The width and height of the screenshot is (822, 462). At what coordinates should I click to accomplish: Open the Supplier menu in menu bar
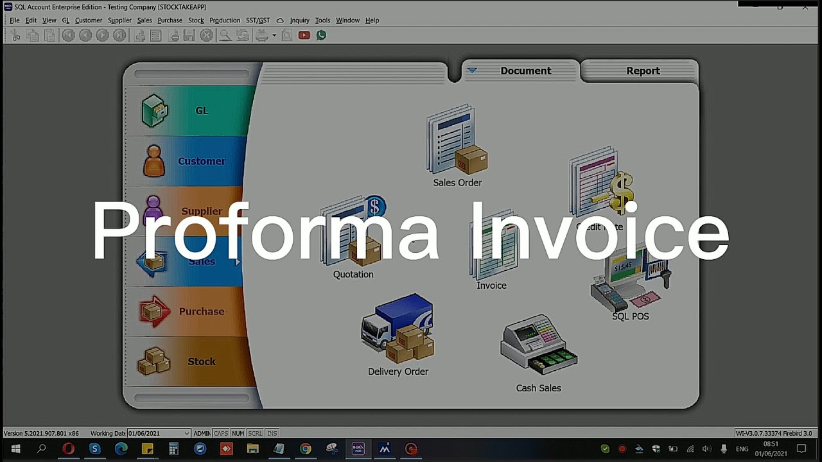119,21
